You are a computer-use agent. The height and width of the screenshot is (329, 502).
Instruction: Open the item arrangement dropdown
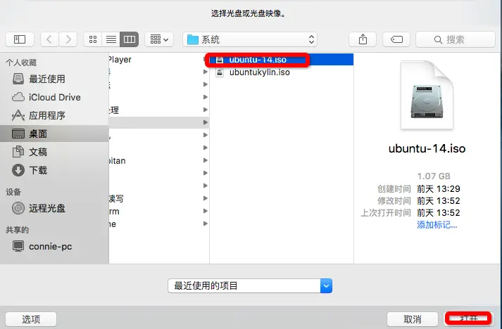click(x=159, y=39)
